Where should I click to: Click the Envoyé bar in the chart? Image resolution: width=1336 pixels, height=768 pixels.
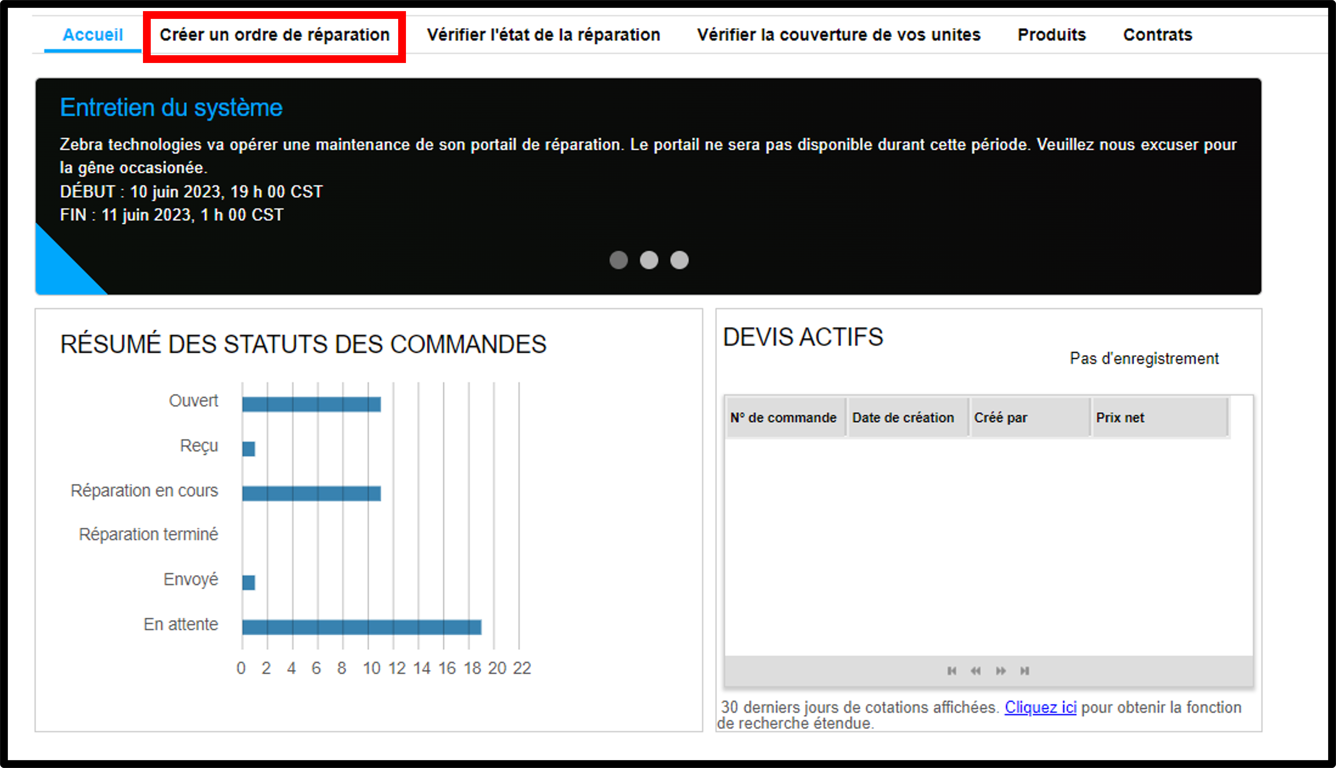point(249,583)
